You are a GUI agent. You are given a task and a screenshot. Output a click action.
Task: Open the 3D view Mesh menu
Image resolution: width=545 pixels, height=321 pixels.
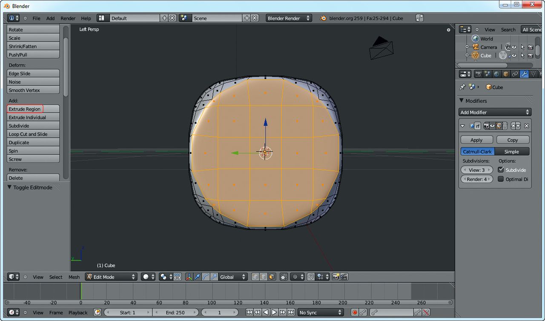(x=74, y=277)
